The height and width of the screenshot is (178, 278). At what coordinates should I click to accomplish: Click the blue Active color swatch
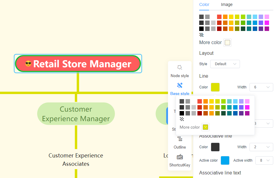coord(225,160)
